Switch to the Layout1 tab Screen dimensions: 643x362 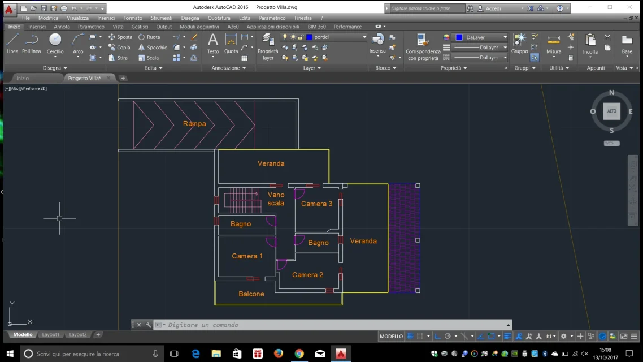coord(50,335)
